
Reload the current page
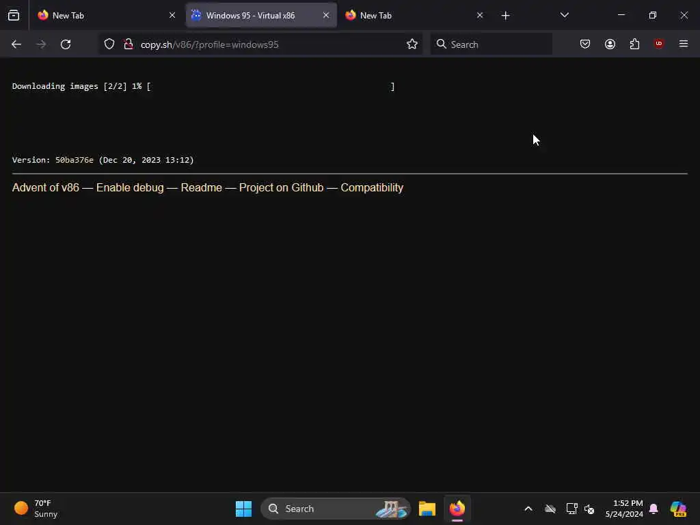point(66,44)
